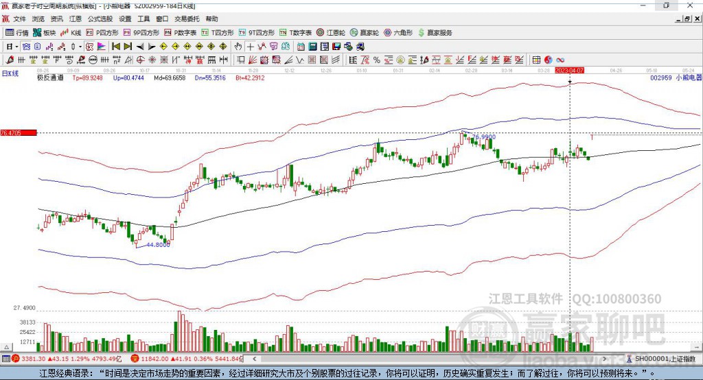Click the Md=69.6658 value
The width and height of the screenshot is (703, 380).
coord(170,78)
